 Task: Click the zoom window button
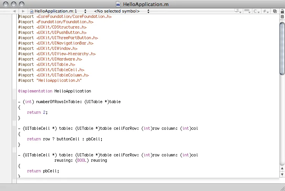point(22,4)
